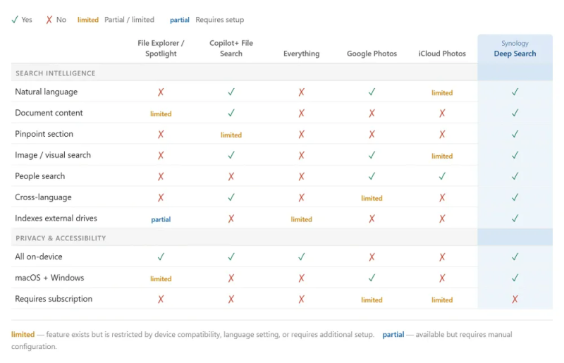Image resolution: width=564 pixels, height=363 pixels.
Task: Click the check for All on-device under File Explorer / Spotlight
Action: [161, 257]
